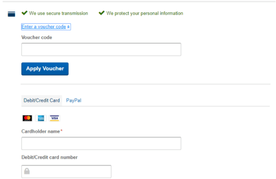
Task: Click the padlock icon in card number field
Action: pos(27,172)
